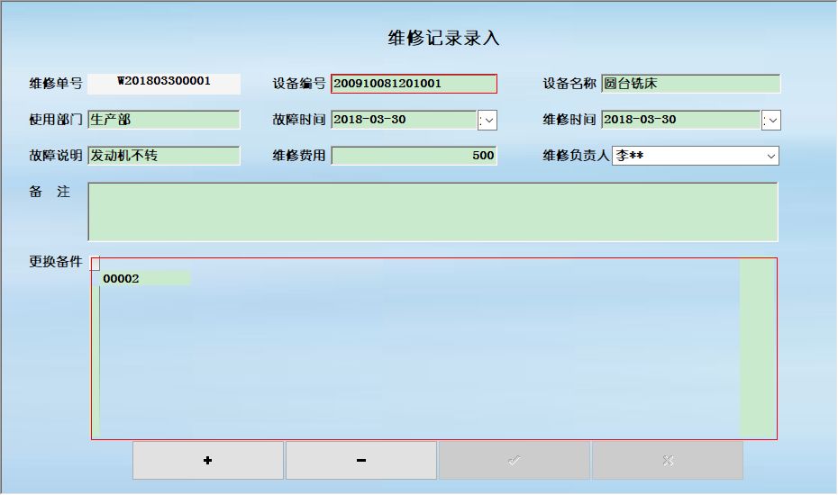This screenshot has height=495, width=838.
Task: Click the 维修单号 number W201803300001
Action: click(164, 82)
